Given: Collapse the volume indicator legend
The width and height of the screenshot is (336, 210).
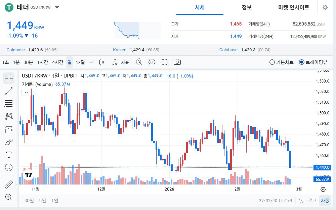Looking at the screenshot, I should tap(26, 93).
